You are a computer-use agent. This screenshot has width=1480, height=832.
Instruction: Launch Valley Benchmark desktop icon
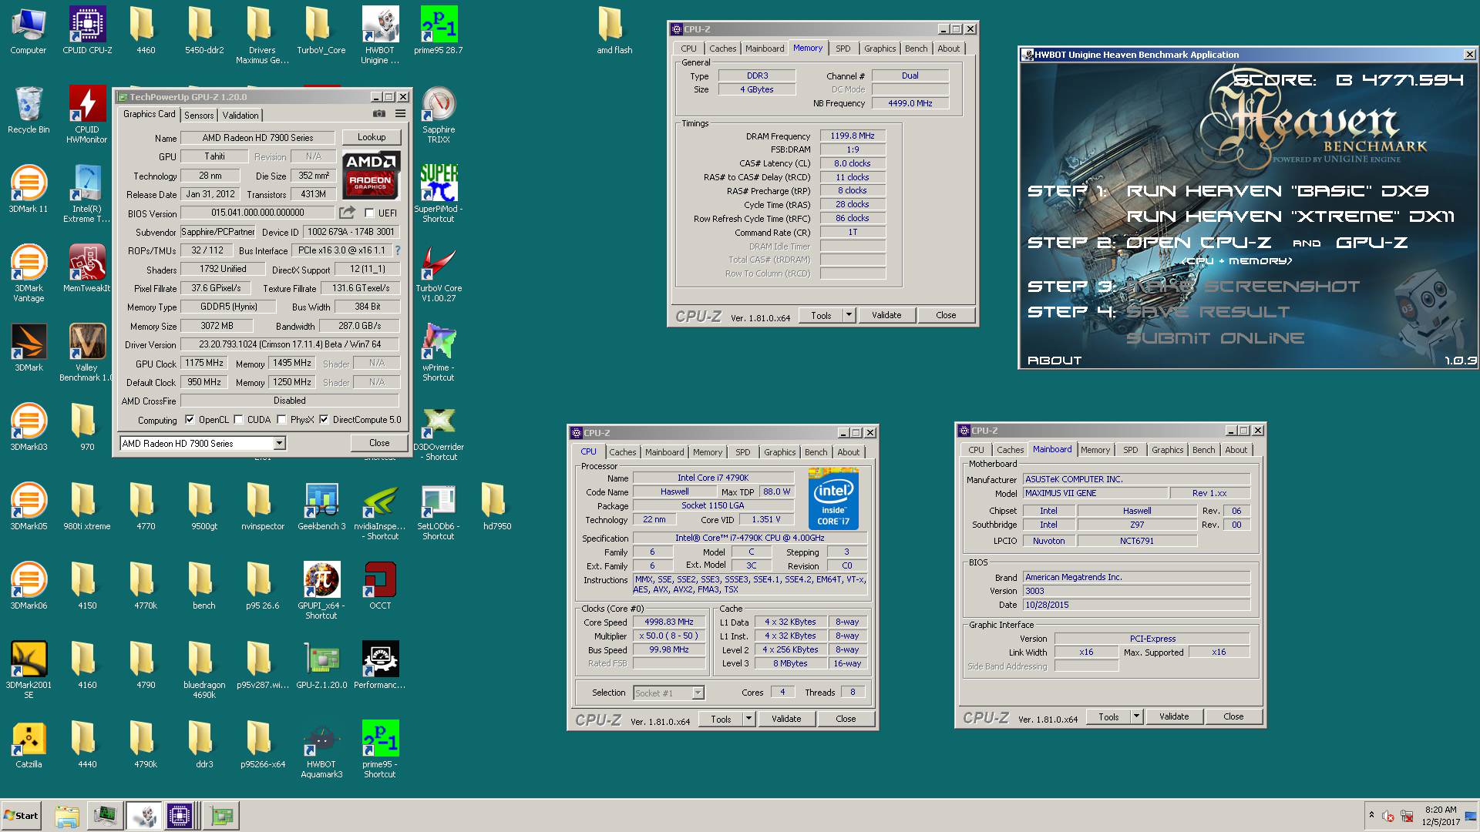tap(87, 352)
